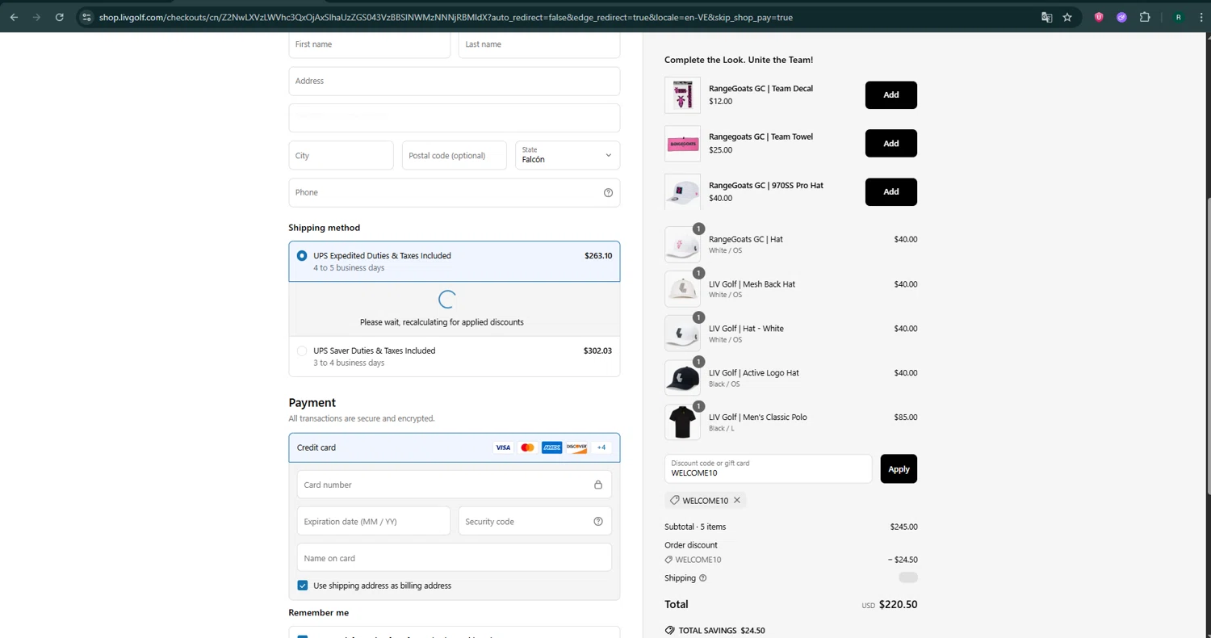The width and height of the screenshot is (1211, 638).
Task: Open translate page icon in address bar
Action: pyautogui.click(x=1046, y=17)
